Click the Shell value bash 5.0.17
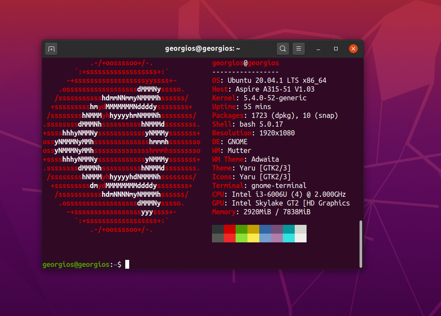 (x=261, y=124)
